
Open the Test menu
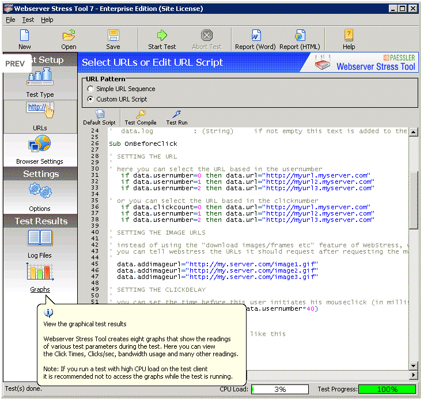click(28, 20)
